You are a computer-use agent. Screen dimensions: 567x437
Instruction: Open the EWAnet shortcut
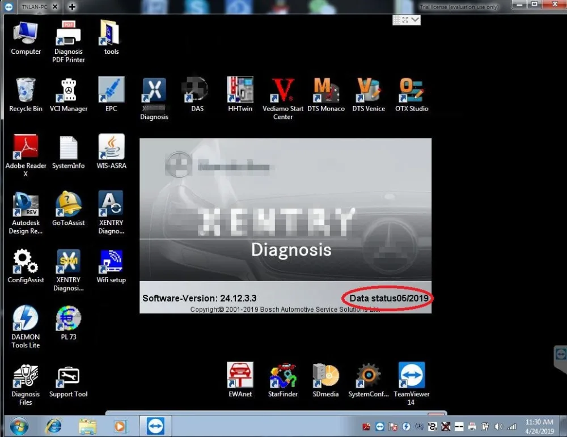point(240,380)
